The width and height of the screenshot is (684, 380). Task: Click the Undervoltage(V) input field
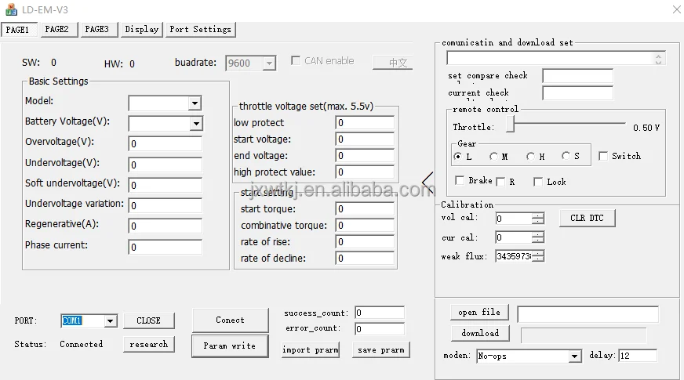pos(165,165)
